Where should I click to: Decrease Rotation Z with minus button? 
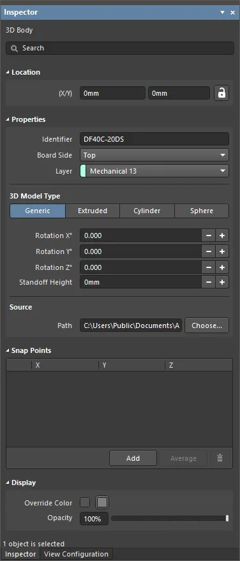[x=209, y=267]
